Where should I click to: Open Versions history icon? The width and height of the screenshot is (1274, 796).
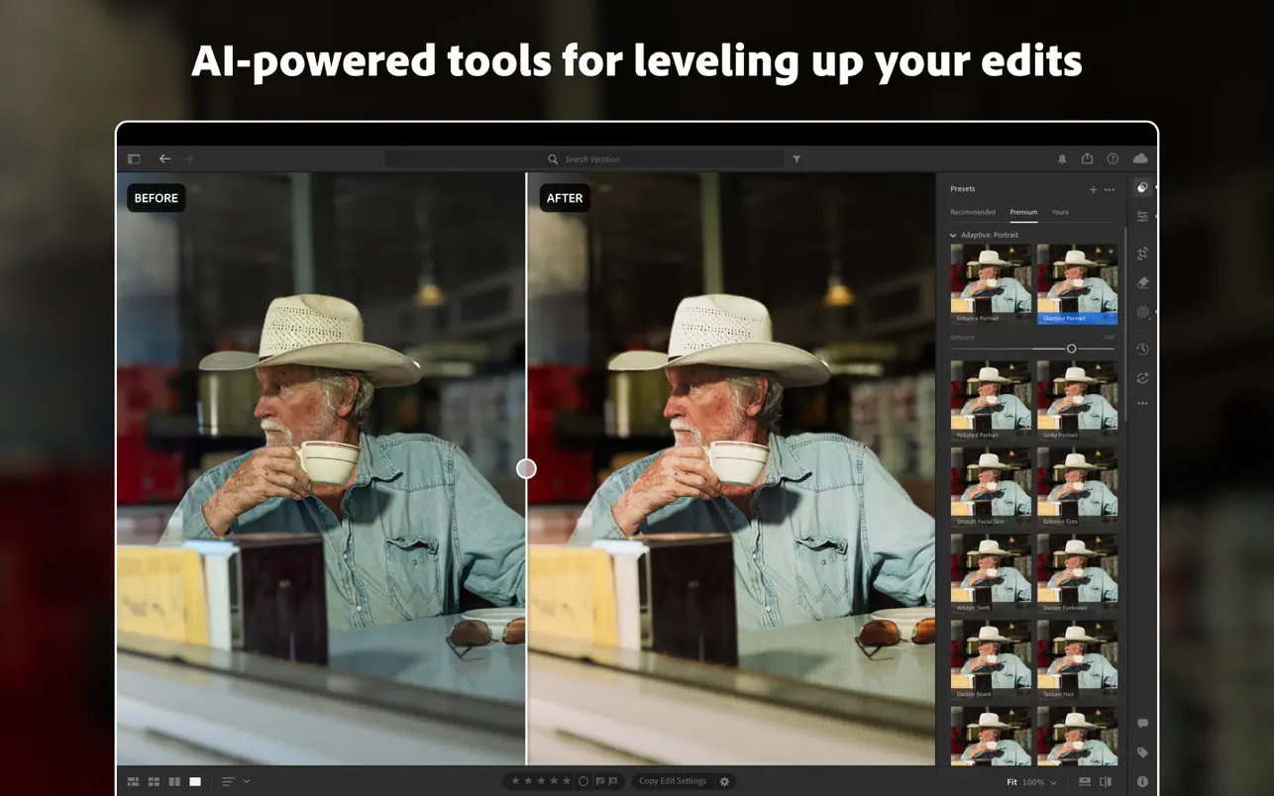1142,348
